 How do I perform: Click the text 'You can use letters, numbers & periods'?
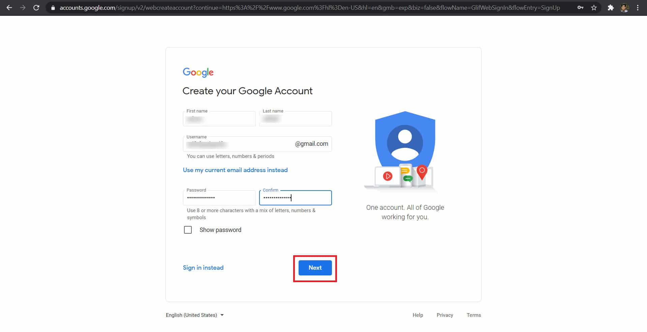[x=230, y=156]
